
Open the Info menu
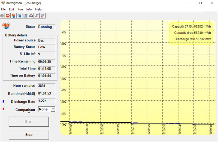tap(29, 9)
